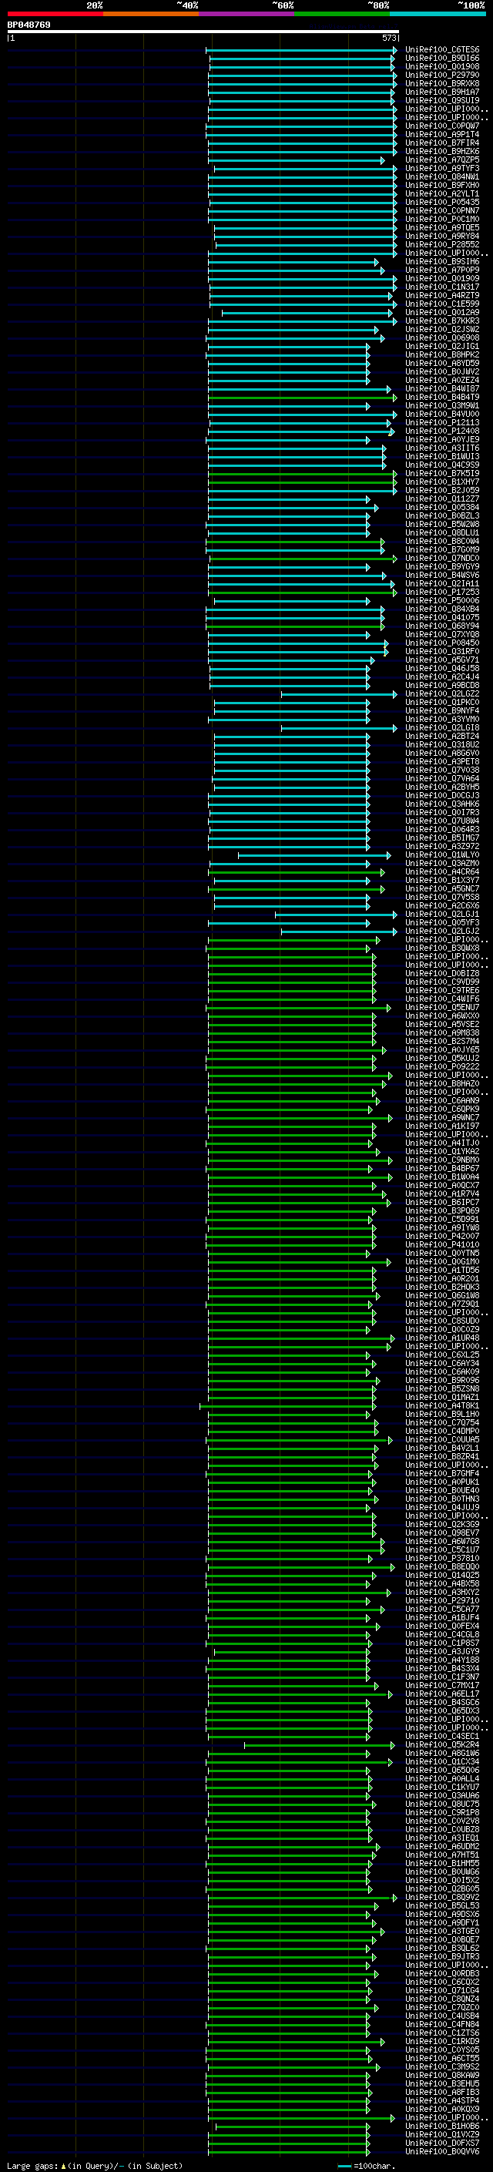Select hit label UniRef100_Q84XB4
Viewport: 493px width, 2172px height.
tap(442, 609)
